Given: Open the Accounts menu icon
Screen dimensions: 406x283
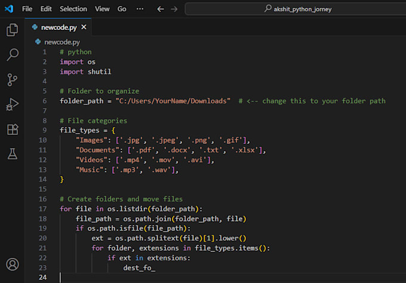Looking at the screenshot, I should pos(12,264).
